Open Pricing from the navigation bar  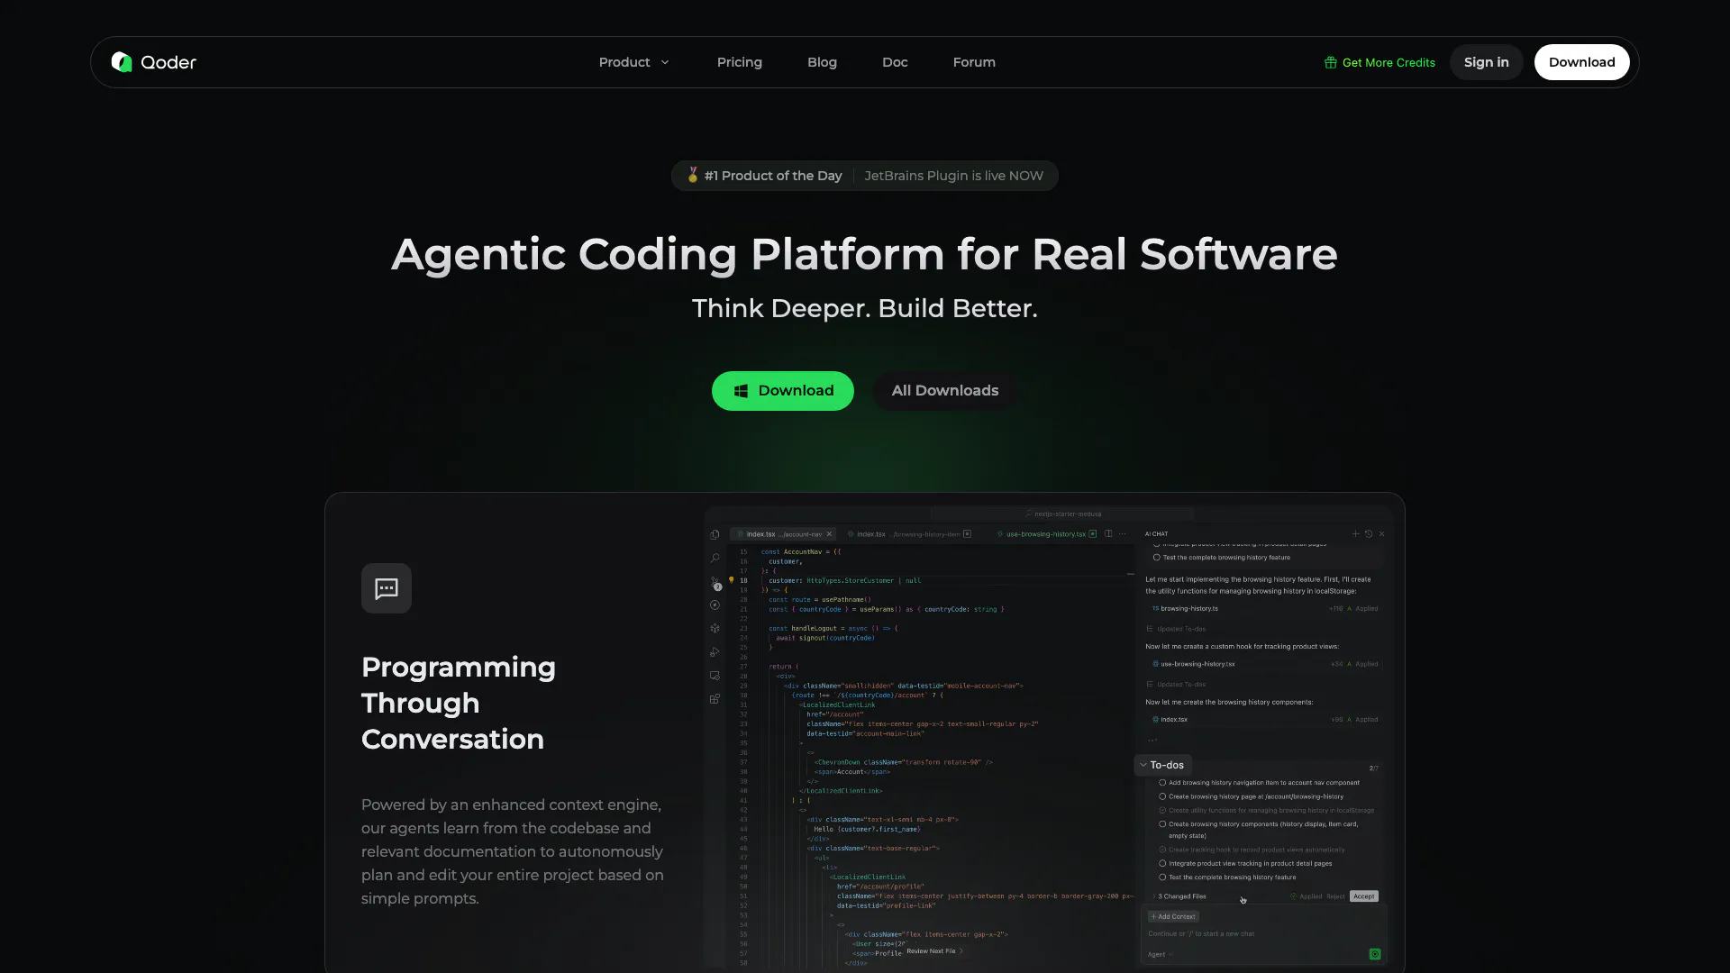(739, 62)
